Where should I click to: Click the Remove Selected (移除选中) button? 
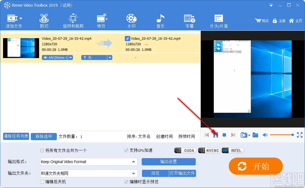point(44,136)
